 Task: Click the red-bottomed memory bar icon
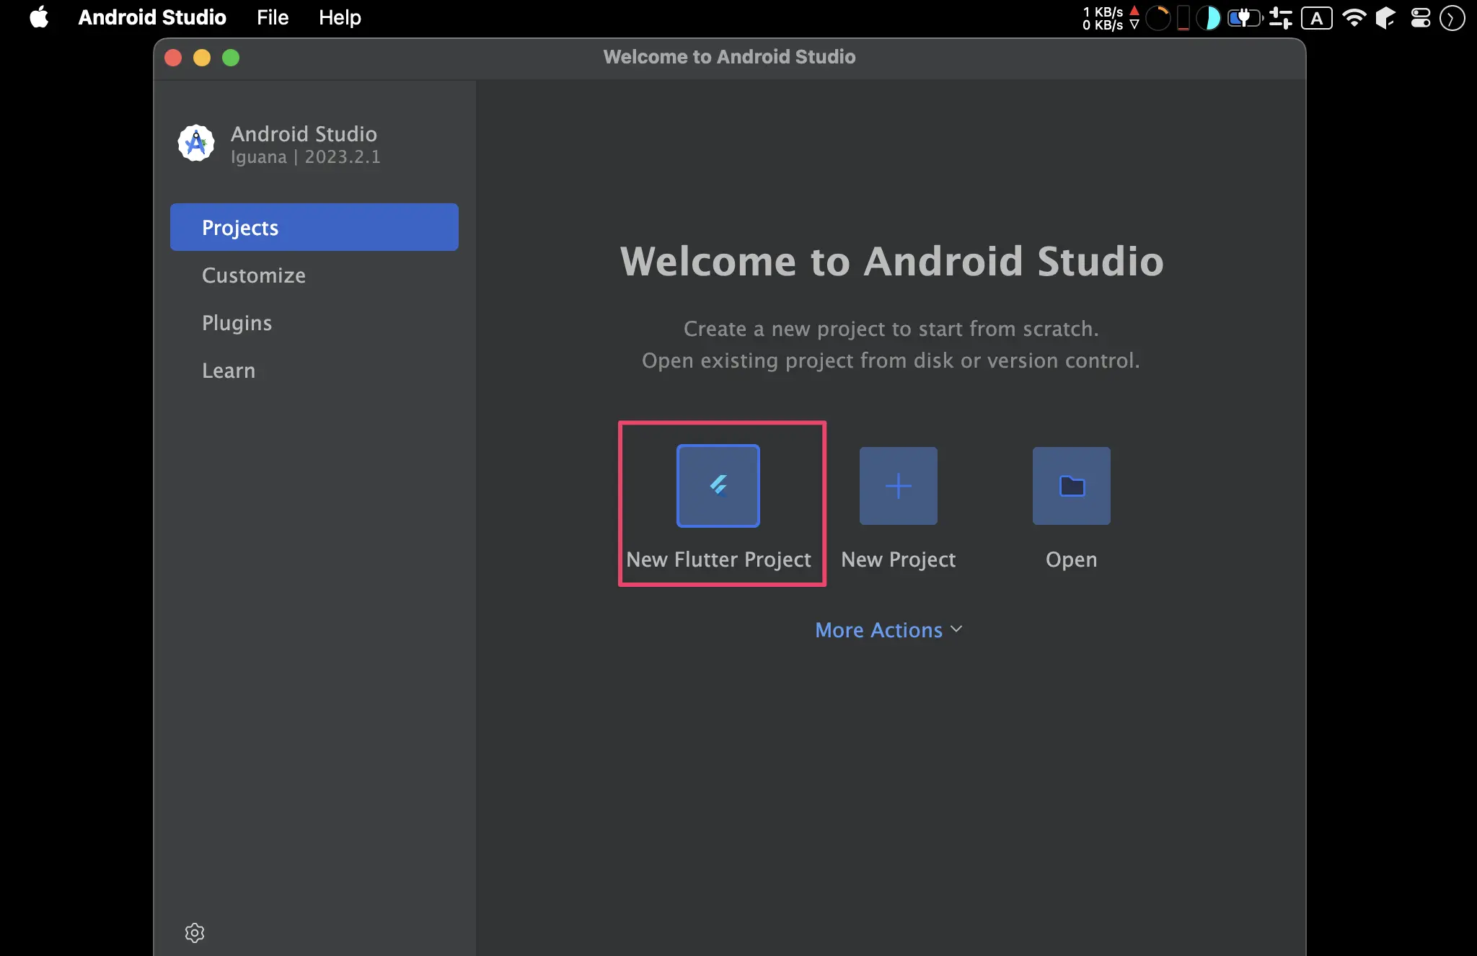click(x=1183, y=18)
